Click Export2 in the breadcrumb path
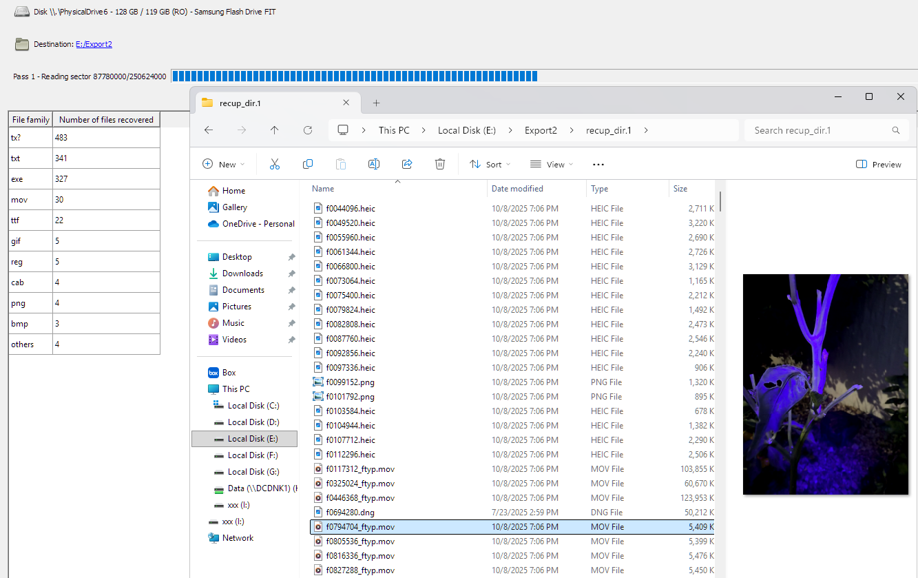This screenshot has height=578, width=918. click(541, 130)
